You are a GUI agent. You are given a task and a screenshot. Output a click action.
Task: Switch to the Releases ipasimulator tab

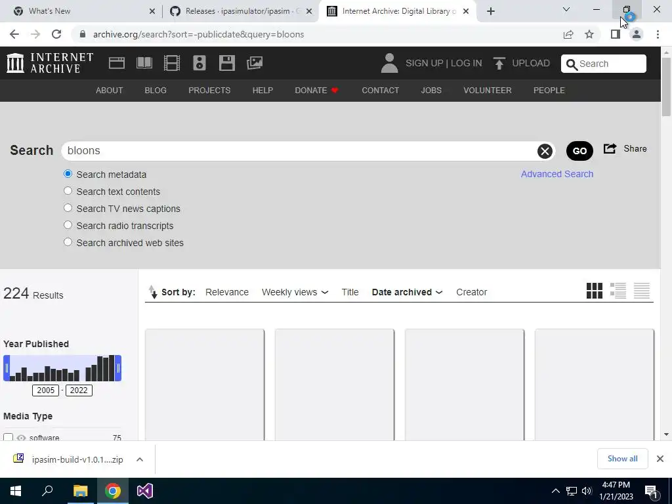pyautogui.click(x=241, y=11)
